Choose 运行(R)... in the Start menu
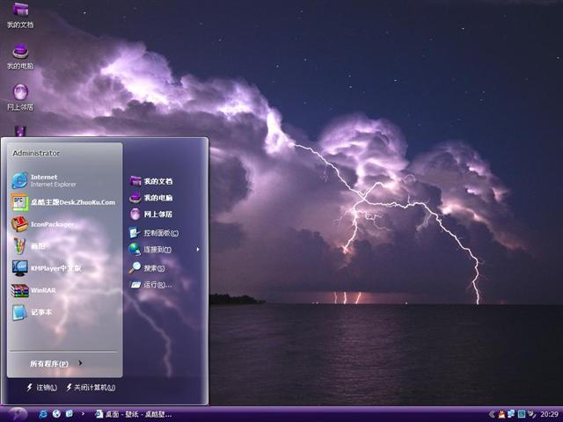 pos(157,285)
